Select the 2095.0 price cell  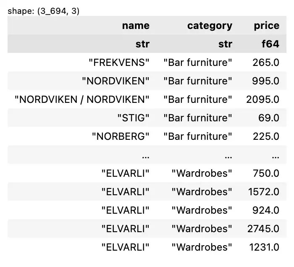pos(262,99)
